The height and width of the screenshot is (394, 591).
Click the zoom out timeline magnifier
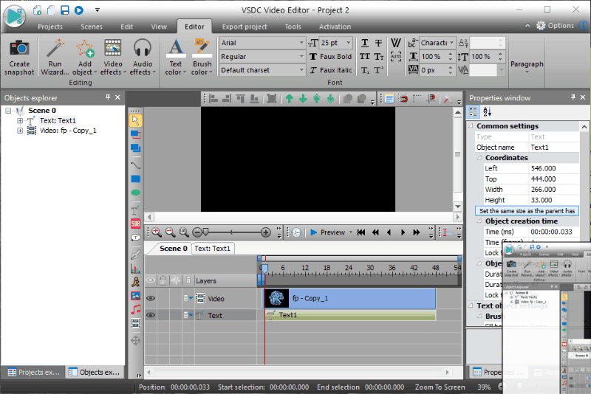pos(170,232)
